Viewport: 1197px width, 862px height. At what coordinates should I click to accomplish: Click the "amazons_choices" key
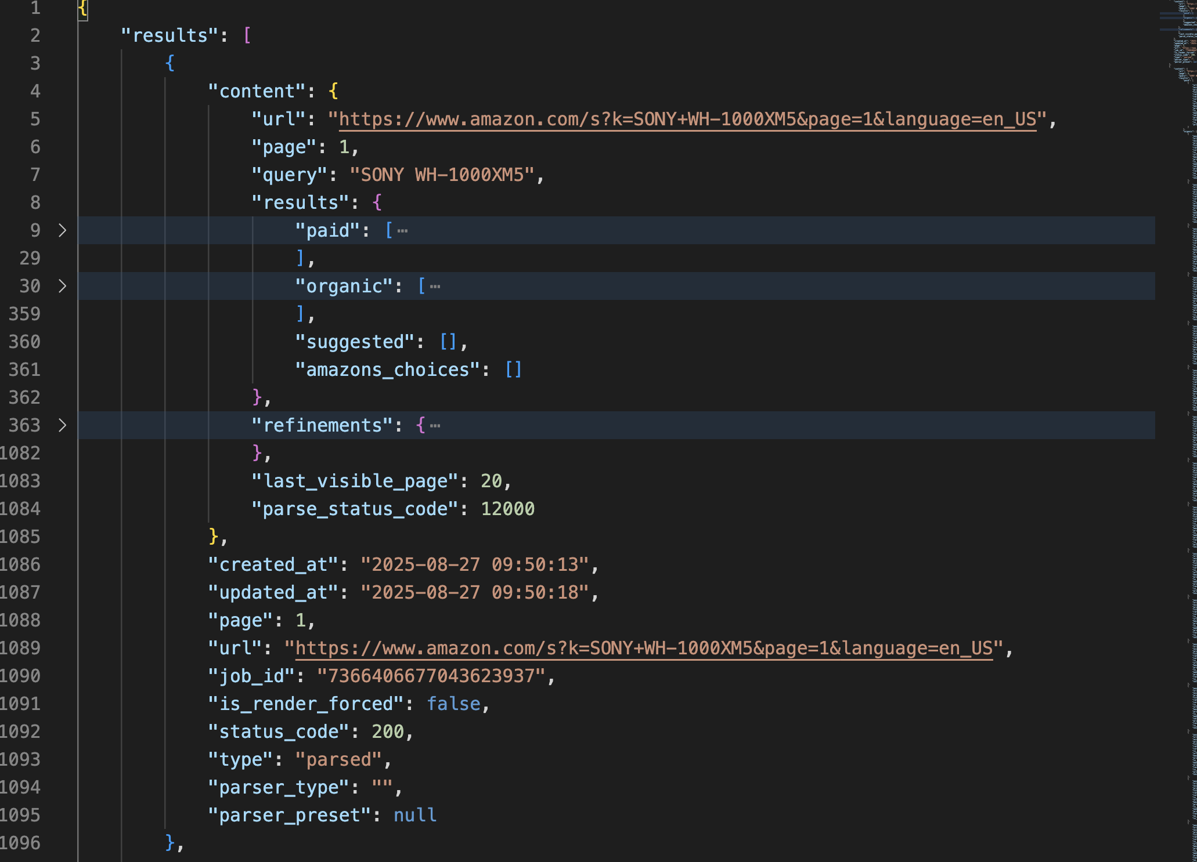coord(388,370)
